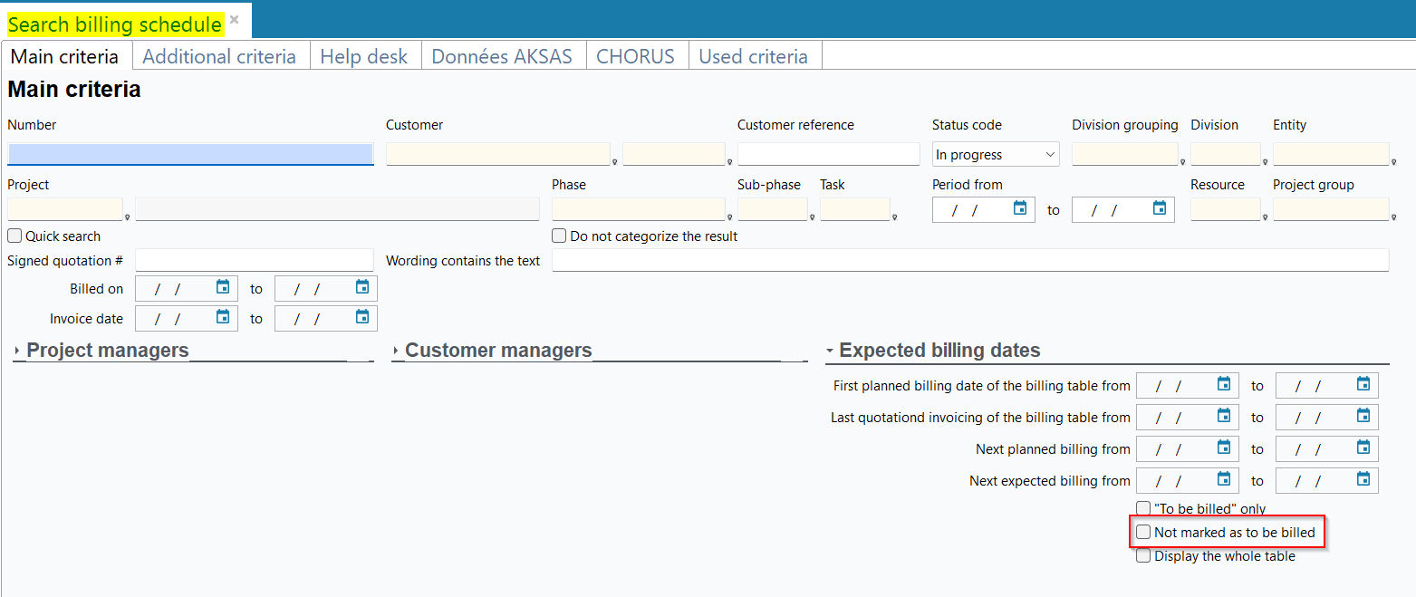
Task: Close the Search billing schedule tab
Action: tap(235, 19)
